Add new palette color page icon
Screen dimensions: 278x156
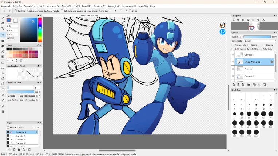tap(16, 61)
